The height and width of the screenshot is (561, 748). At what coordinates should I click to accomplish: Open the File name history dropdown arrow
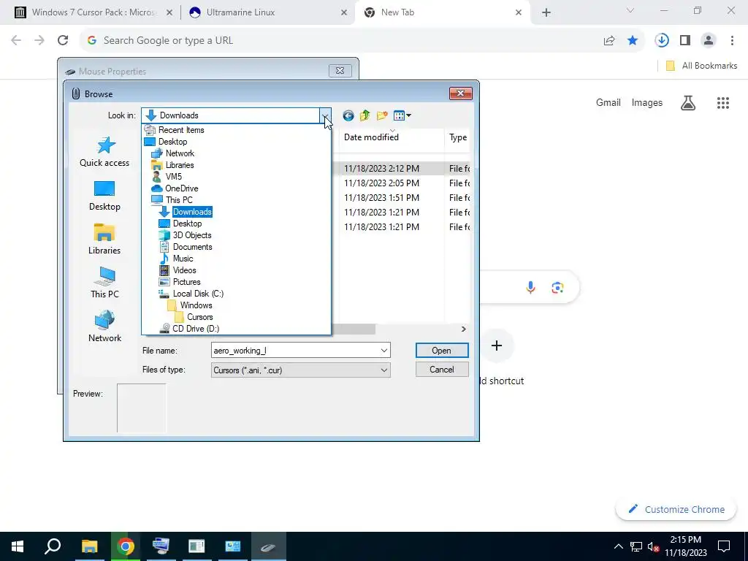pyautogui.click(x=384, y=351)
